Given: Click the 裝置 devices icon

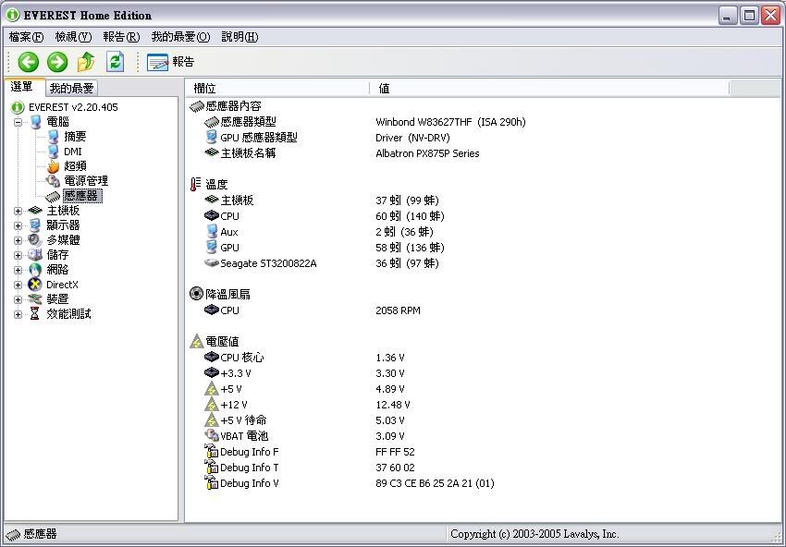Looking at the screenshot, I should pos(34,299).
